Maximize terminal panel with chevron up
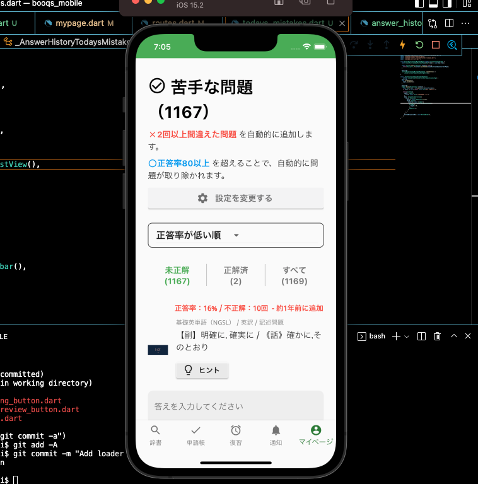The height and width of the screenshot is (484, 478). coord(454,336)
